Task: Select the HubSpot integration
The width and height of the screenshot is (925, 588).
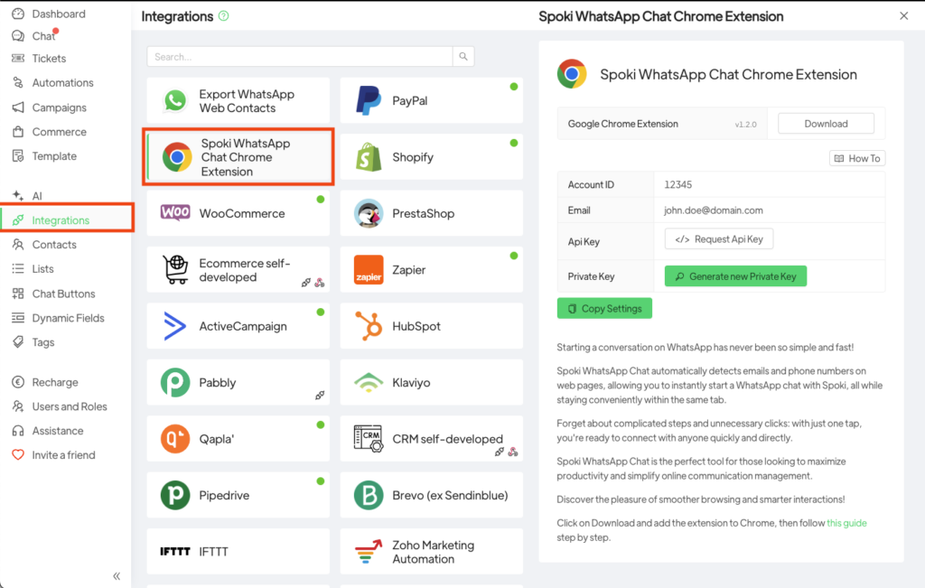Action: 431,326
